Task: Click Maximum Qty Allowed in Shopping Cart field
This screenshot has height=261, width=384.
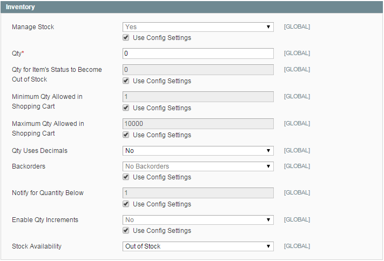Action: pyautogui.click(x=198, y=124)
